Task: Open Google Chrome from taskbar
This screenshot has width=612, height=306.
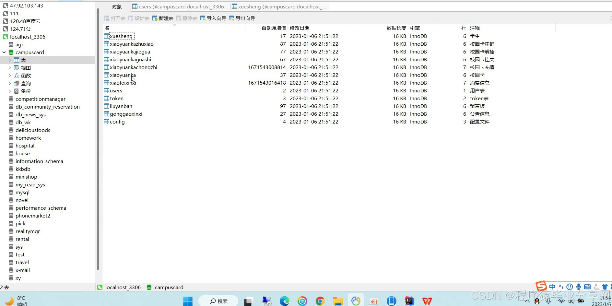Action: coord(320,301)
